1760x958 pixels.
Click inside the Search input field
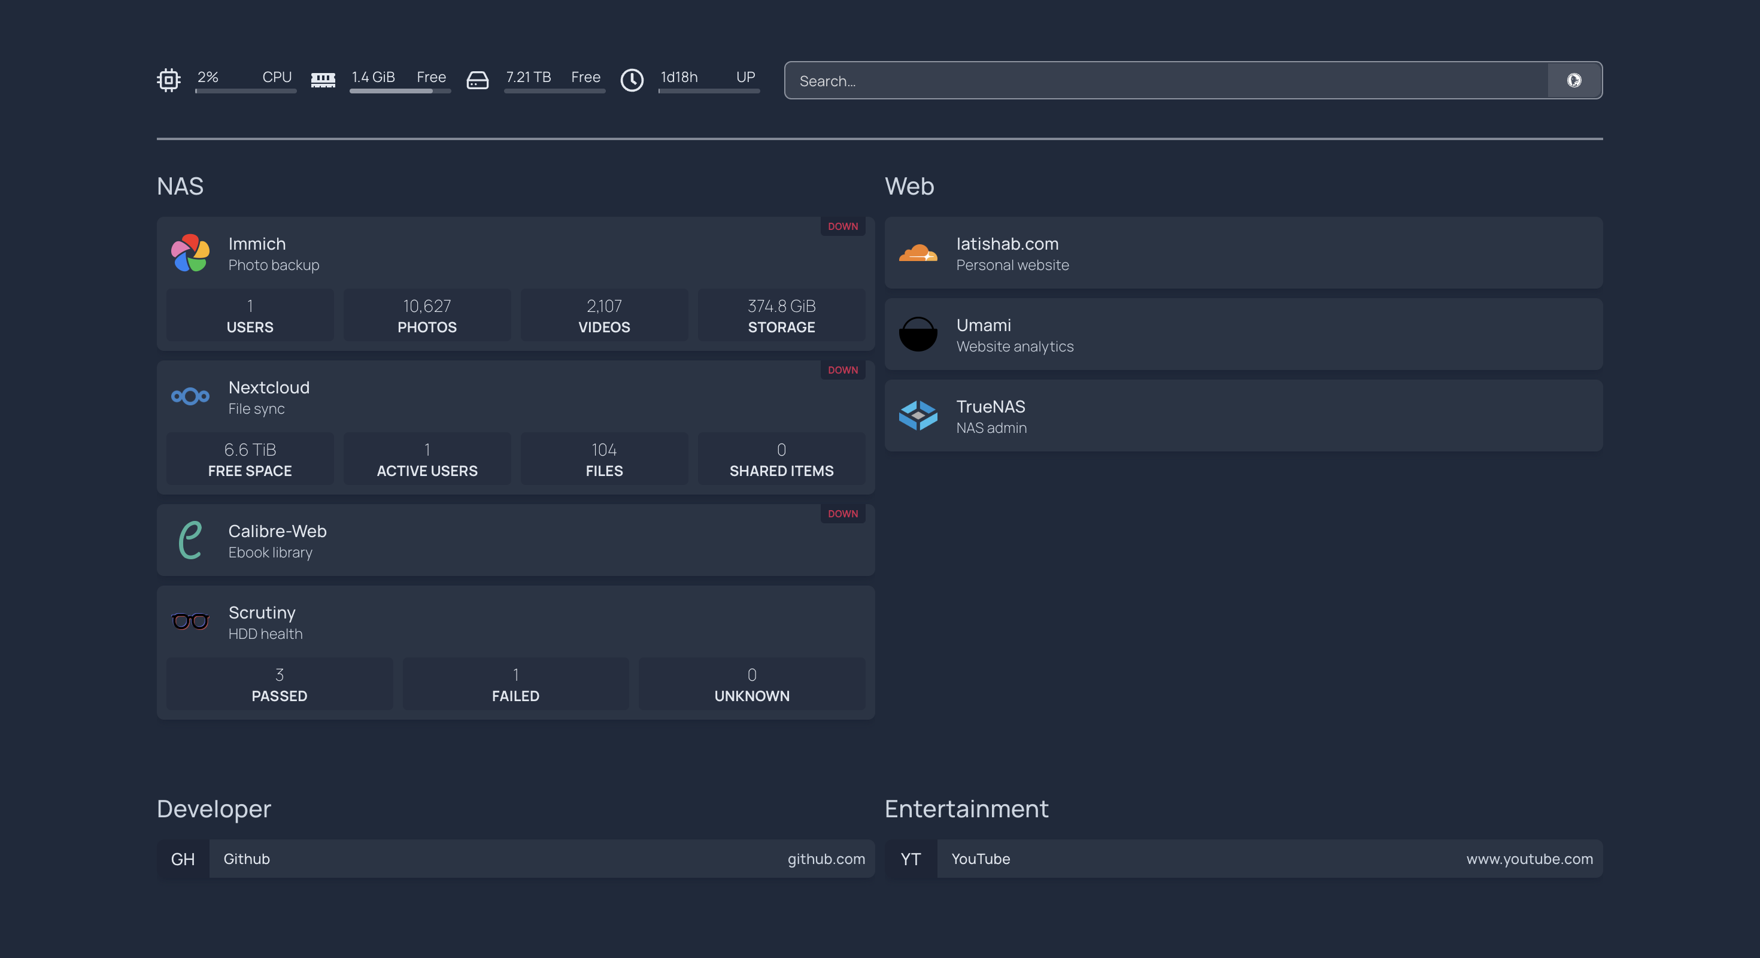click(1161, 80)
